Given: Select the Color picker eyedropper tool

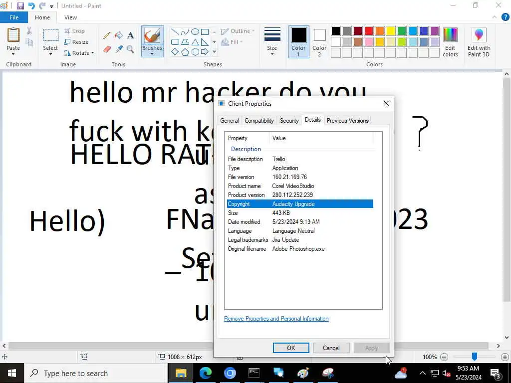Looking at the screenshot, I should coord(119,49).
